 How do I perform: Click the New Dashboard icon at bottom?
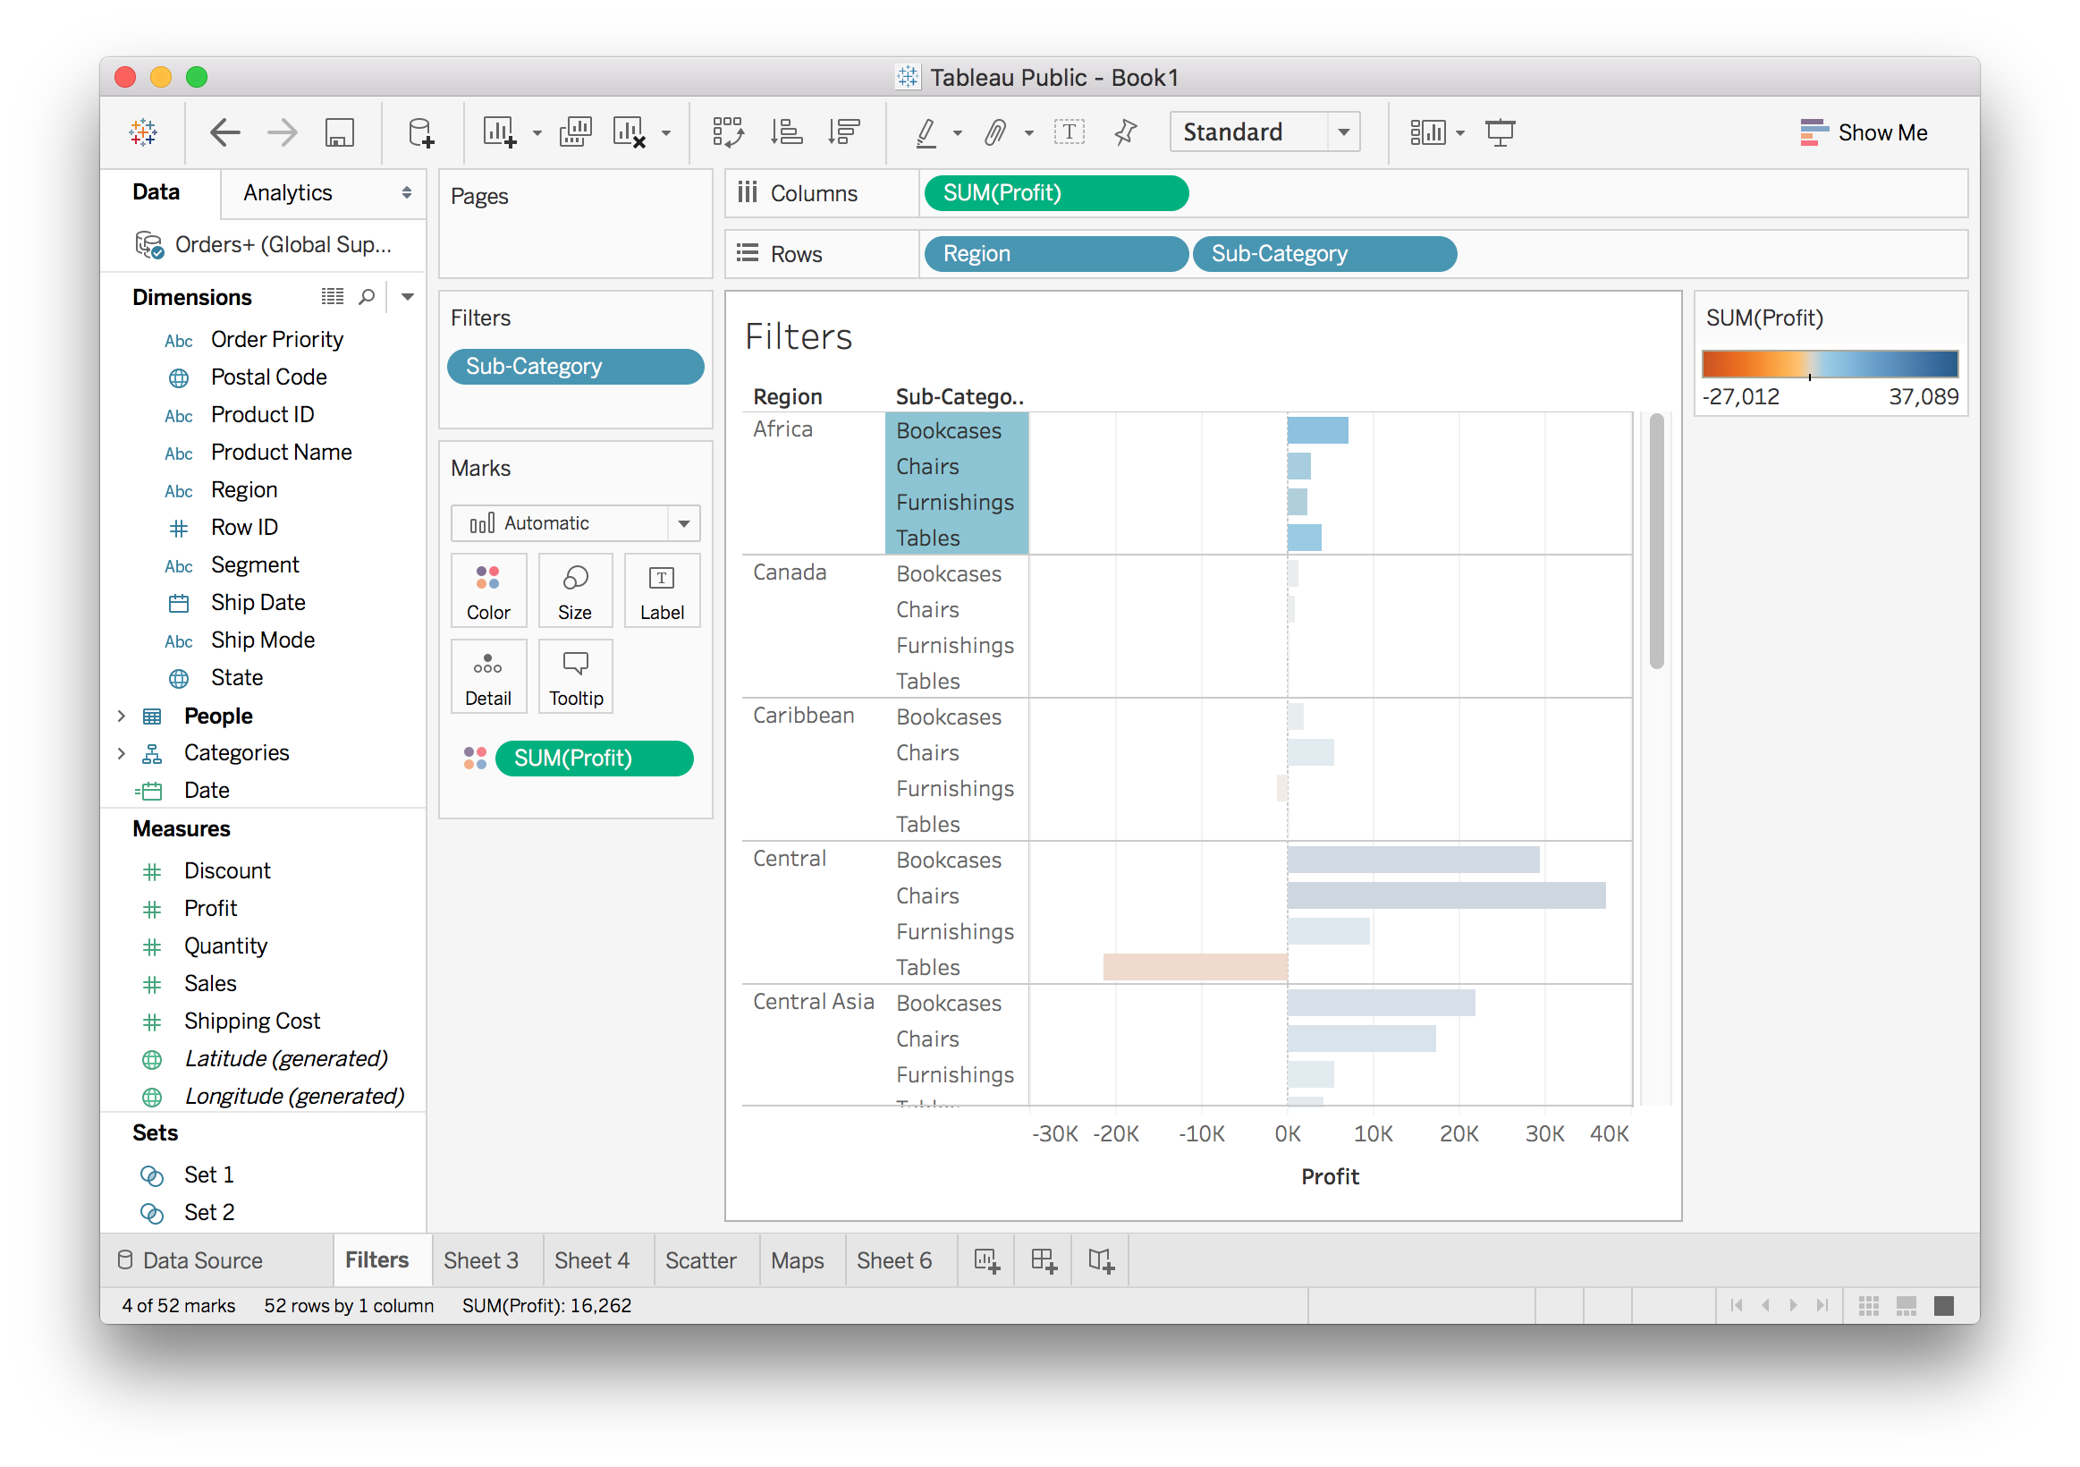pos(1044,1260)
